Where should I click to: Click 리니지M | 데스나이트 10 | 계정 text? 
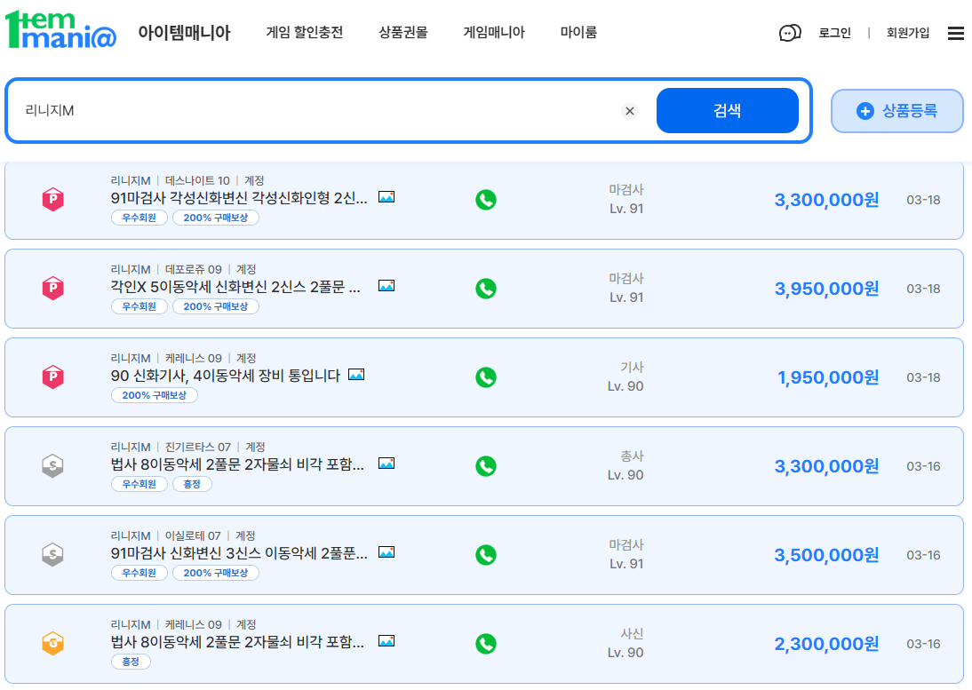click(187, 181)
